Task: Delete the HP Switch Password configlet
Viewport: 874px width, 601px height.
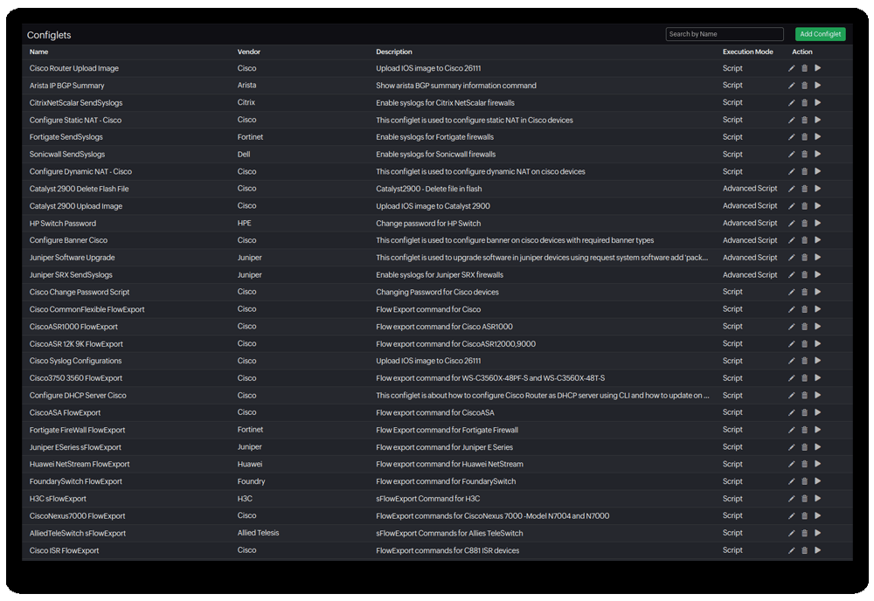Action: pyautogui.click(x=804, y=224)
